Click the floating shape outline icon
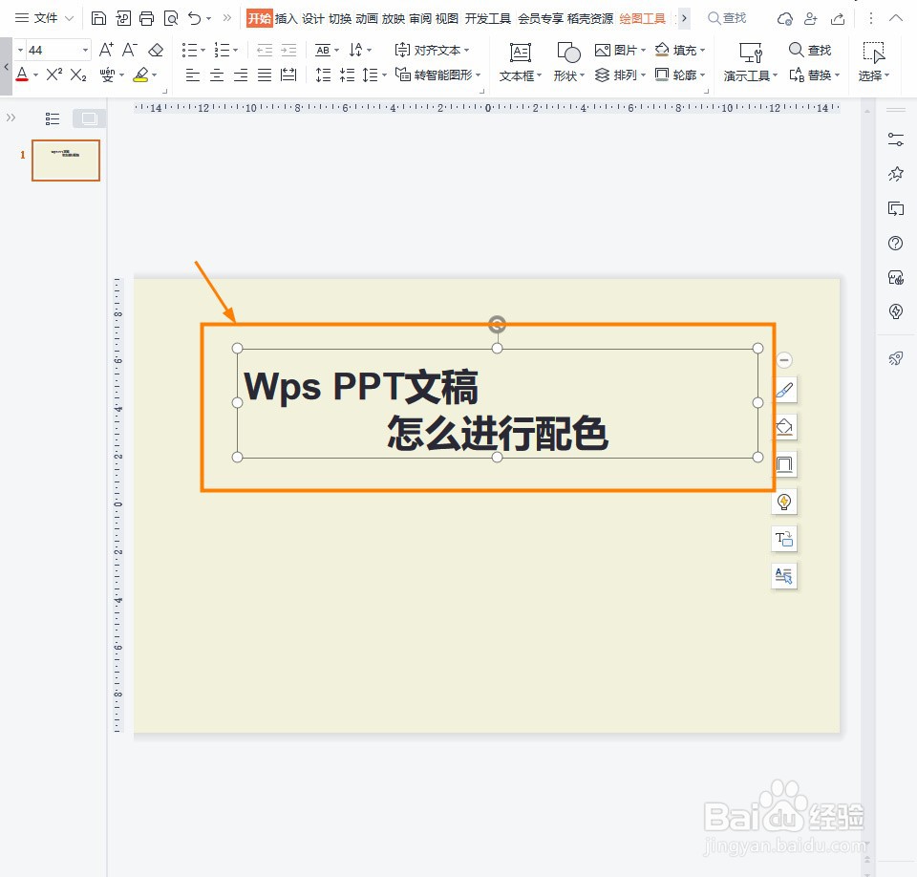The width and height of the screenshot is (917, 877). (784, 464)
